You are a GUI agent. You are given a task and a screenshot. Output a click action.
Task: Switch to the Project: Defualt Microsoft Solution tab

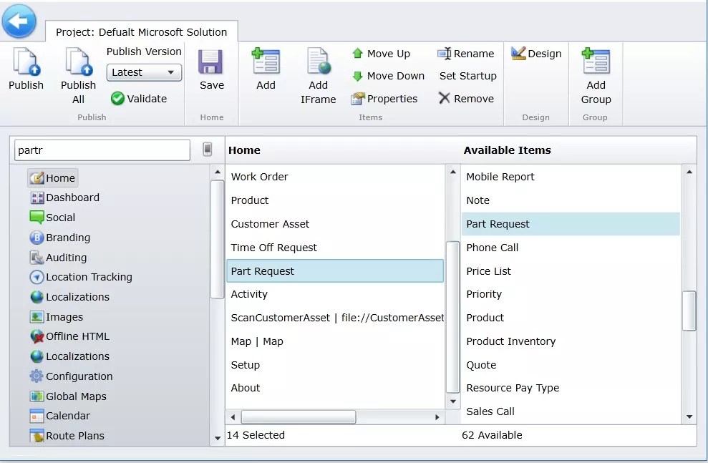point(140,31)
